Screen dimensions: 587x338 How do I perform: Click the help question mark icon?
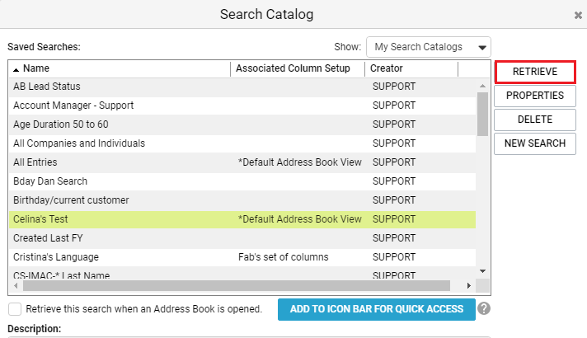point(484,309)
